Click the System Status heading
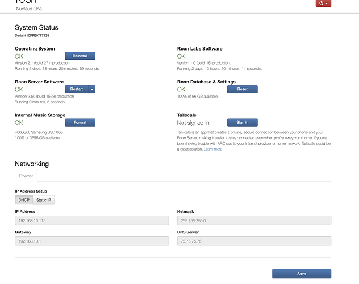Screen dimensions: 359x284 click(x=36, y=27)
